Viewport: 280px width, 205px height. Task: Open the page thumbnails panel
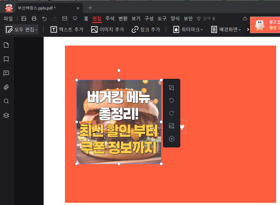pos(6,45)
